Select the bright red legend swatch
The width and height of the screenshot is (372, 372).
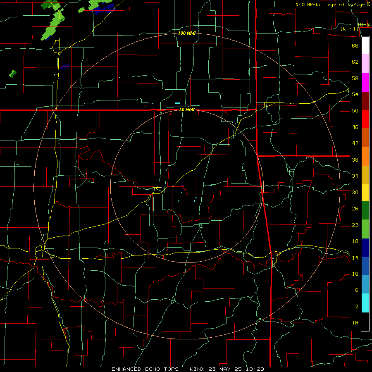[365, 119]
